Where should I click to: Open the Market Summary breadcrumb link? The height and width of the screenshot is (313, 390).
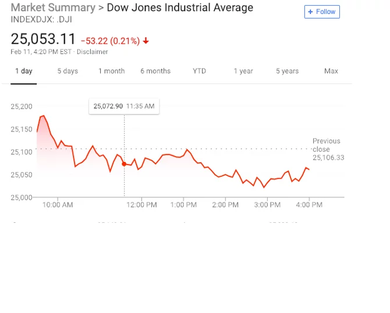[53, 8]
